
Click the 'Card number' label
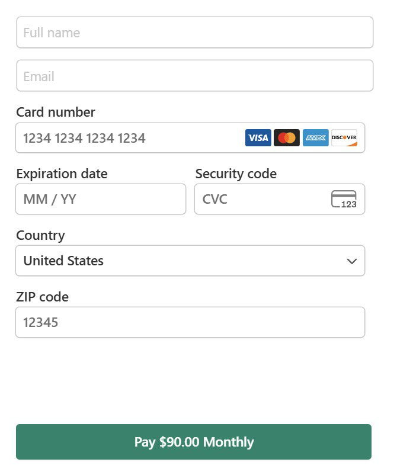pos(56,113)
